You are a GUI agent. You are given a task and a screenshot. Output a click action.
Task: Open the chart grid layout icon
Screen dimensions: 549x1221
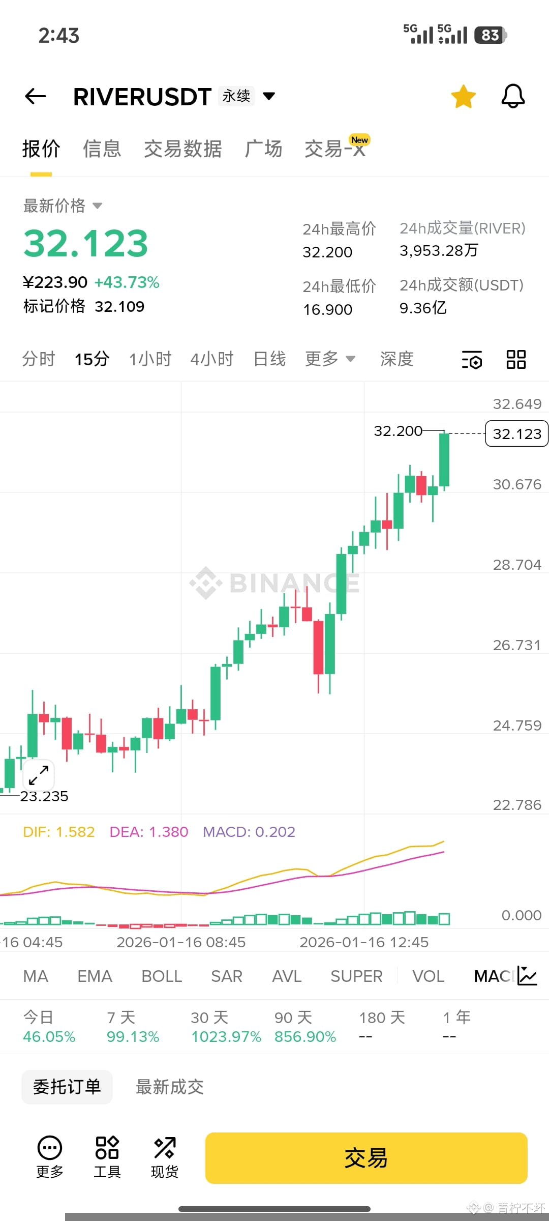(x=516, y=360)
